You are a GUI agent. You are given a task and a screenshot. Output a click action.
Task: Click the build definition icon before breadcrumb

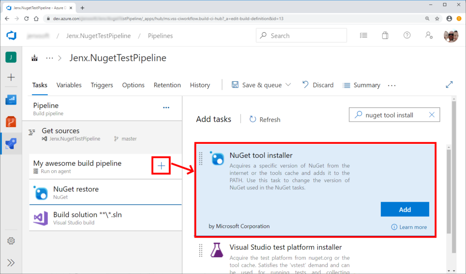coord(35,58)
